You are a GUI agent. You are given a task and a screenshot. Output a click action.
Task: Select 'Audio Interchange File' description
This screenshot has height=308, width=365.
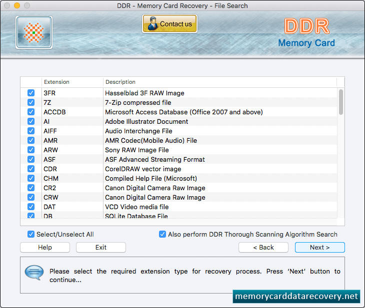pyautogui.click(x=138, y=131)
